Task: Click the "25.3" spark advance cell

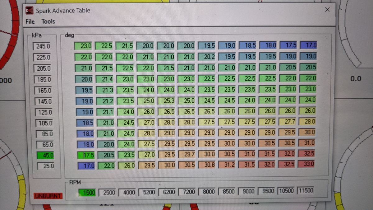Action: click(168, 101)
